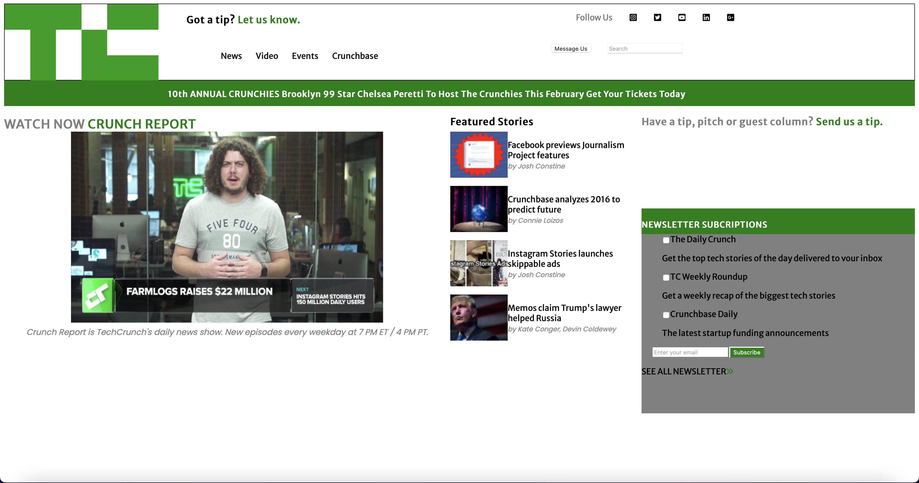Go to the Video menu item
The height and width of the screenshot is (483, 919).
point(266,56)
